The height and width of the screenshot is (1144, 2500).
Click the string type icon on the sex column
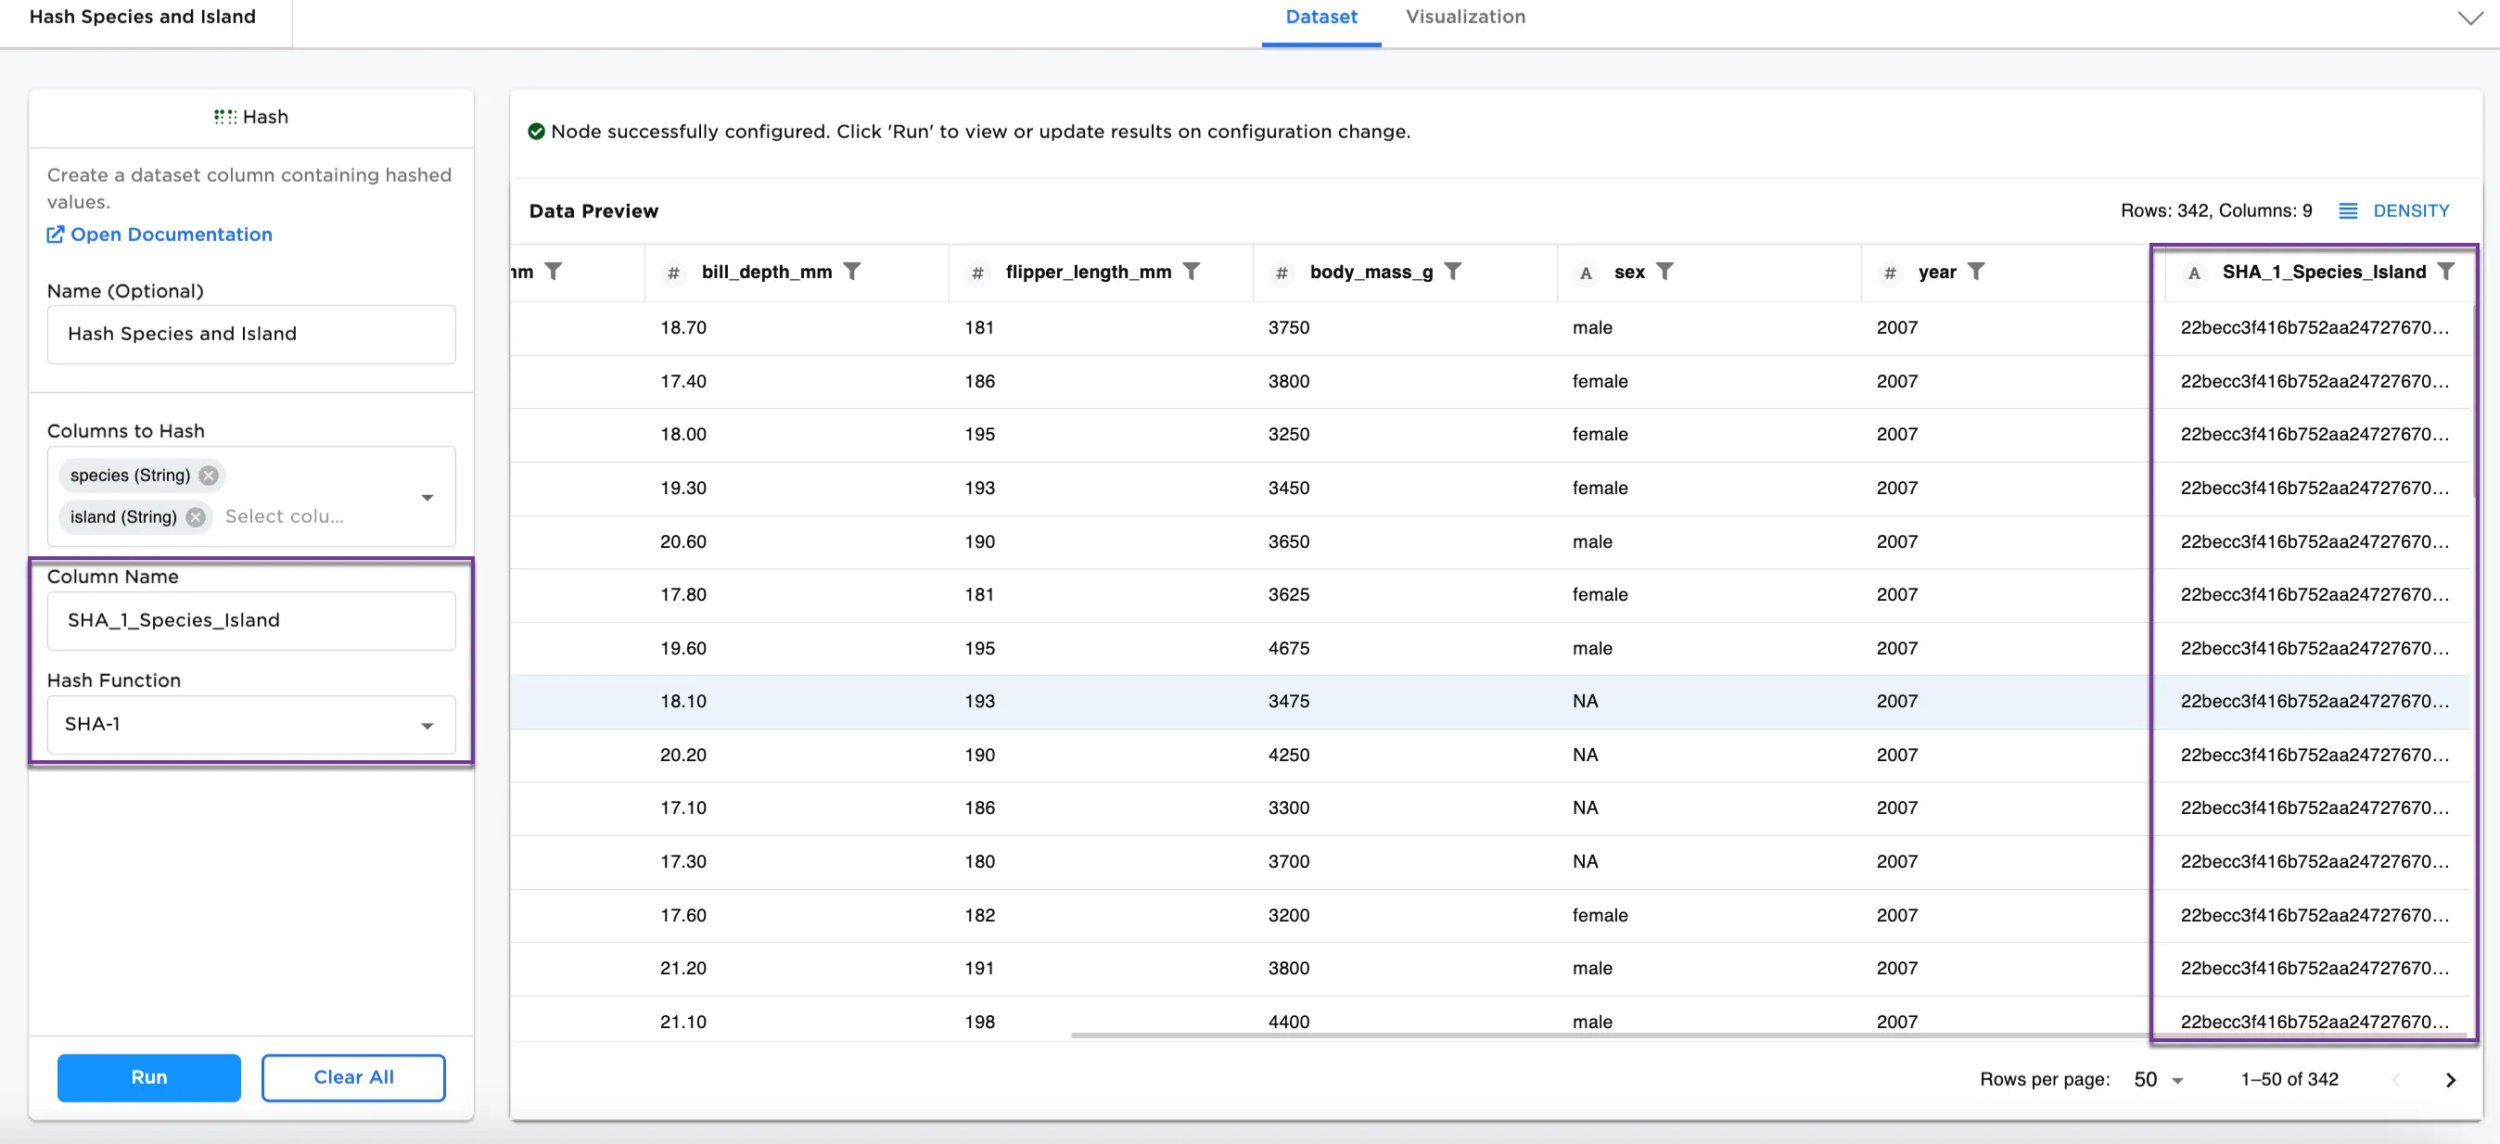click(x=1586, y=273)
